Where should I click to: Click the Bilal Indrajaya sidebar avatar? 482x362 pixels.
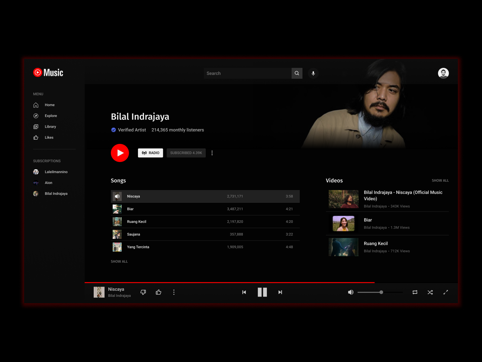pos(36,194)
